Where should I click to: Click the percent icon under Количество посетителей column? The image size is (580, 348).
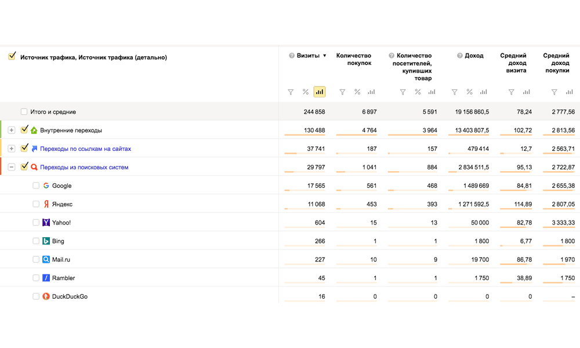418,92
